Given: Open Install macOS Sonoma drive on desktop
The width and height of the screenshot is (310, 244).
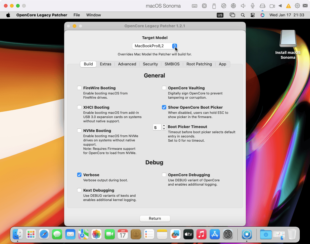Looking at the screenshot, I should click(x=288, y=39).
